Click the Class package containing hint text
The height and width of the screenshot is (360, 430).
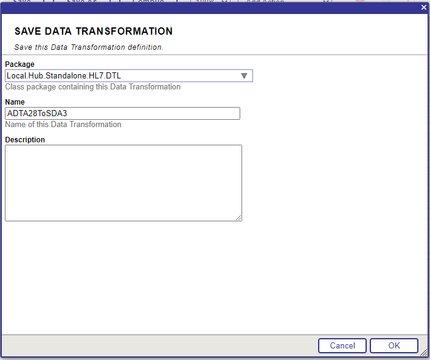[x=92, y=87]
